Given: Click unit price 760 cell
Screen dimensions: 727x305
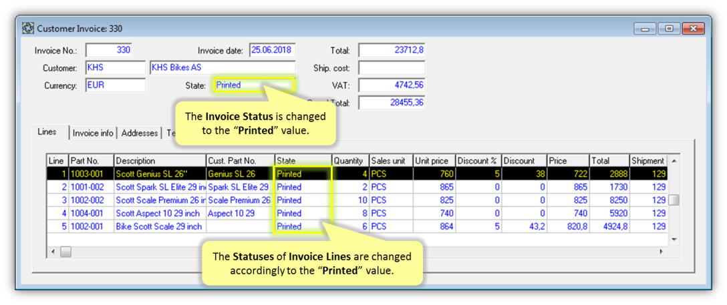Looking at the screenshot, I should tap(434, 174).
